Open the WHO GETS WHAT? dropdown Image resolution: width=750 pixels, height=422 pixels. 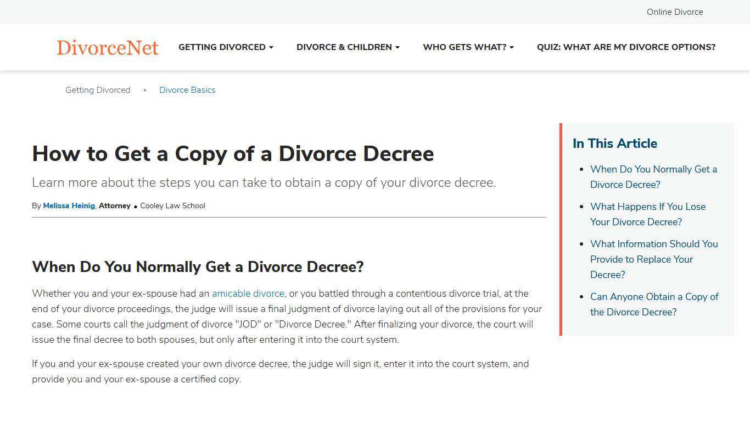pyautogui.click(x=464, y=47)
